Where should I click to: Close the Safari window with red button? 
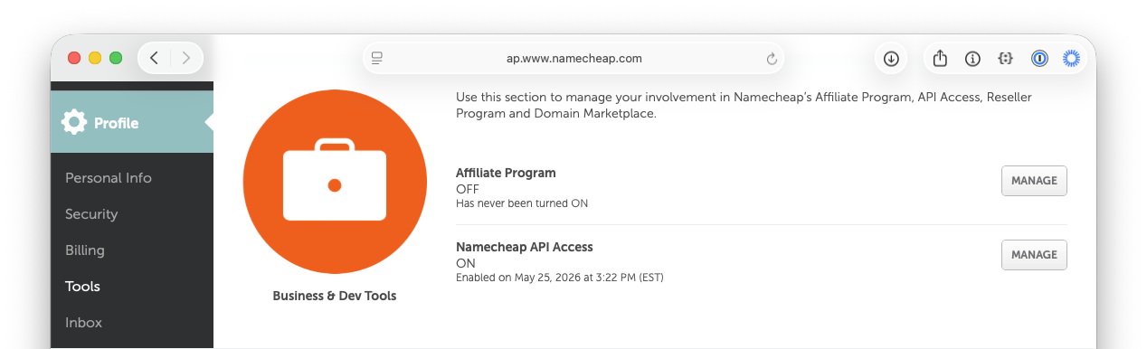tap(74, 58)
